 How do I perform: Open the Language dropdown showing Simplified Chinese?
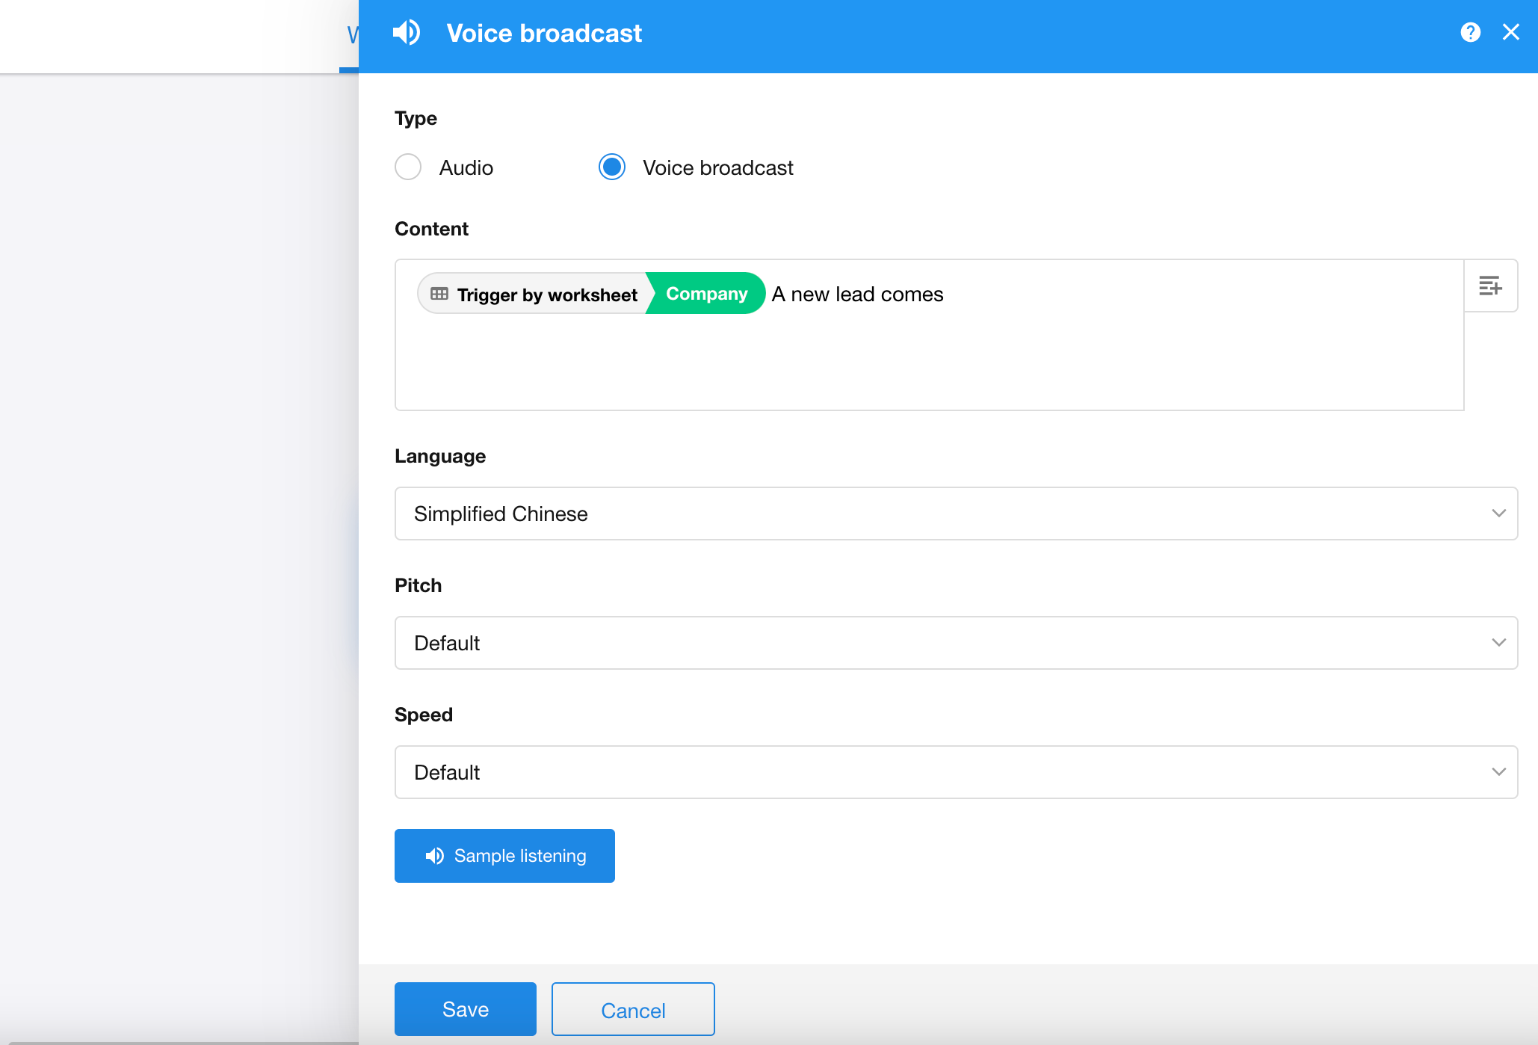point(956,514)
